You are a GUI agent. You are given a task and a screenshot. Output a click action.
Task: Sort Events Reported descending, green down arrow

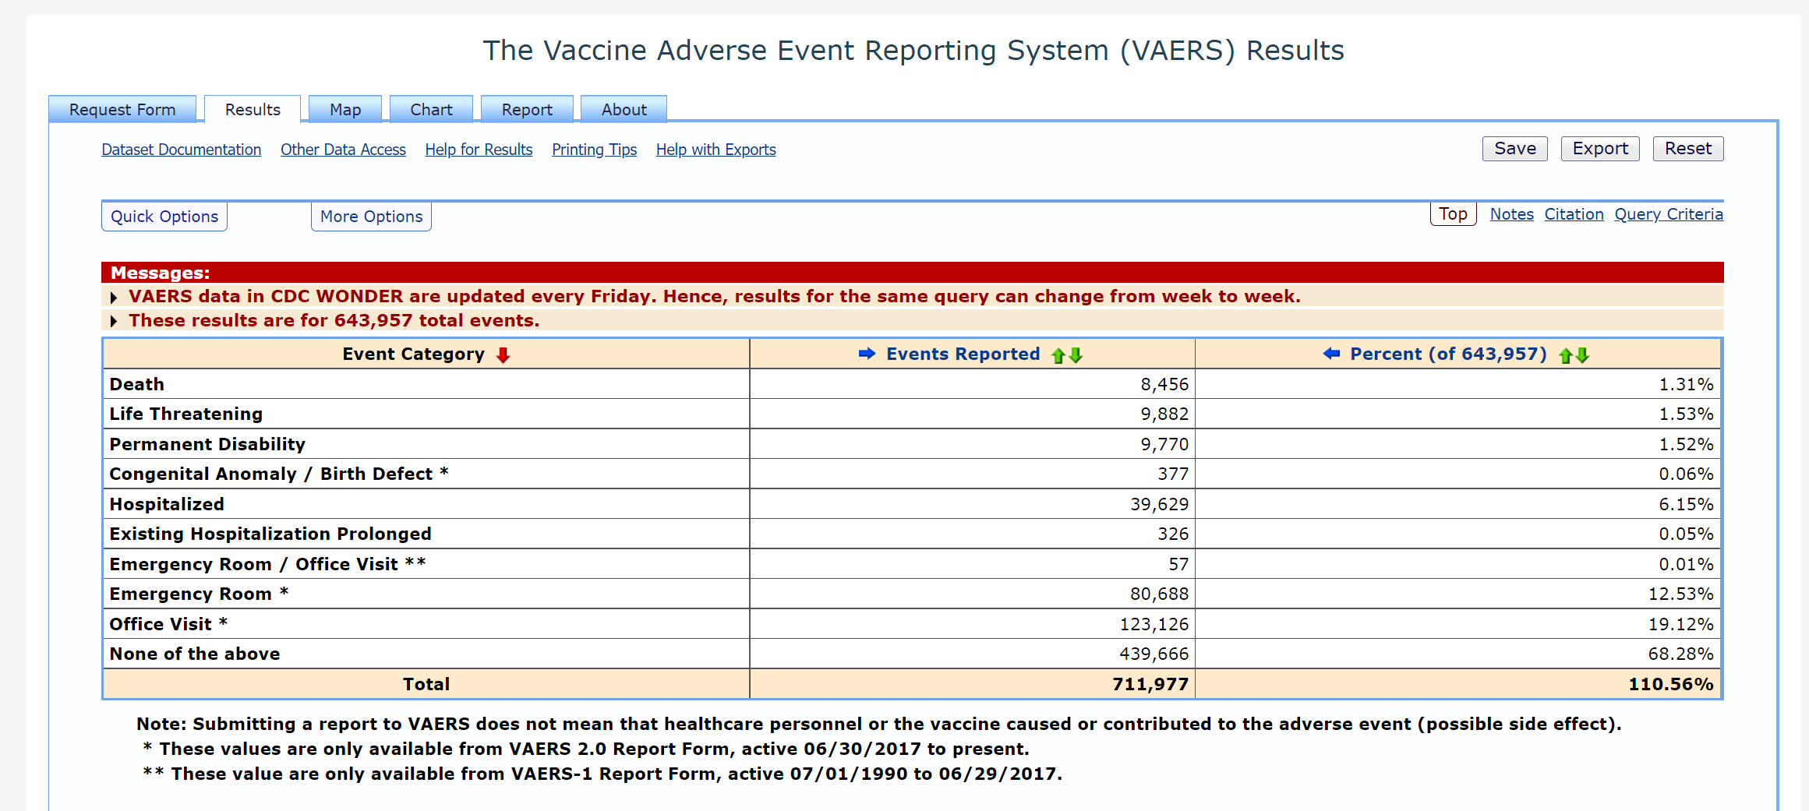pos(1076,355)
